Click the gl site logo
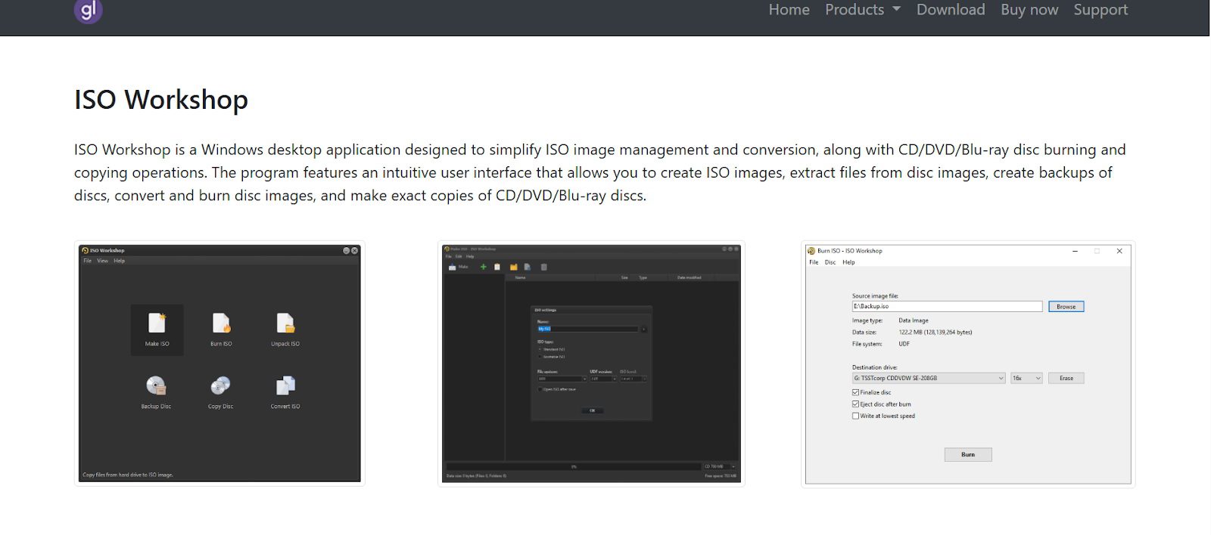Screen dimensions: 1211x535 [x=88, y=11]
